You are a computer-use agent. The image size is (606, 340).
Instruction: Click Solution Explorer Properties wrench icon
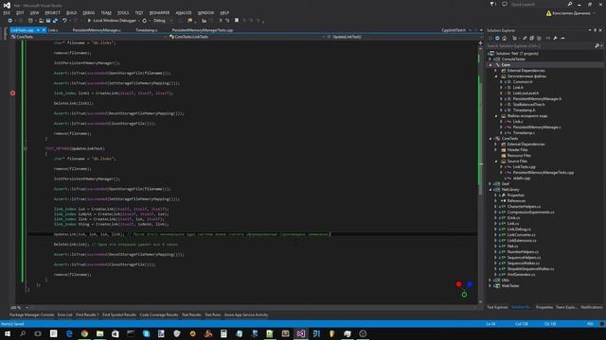(555, 38)
